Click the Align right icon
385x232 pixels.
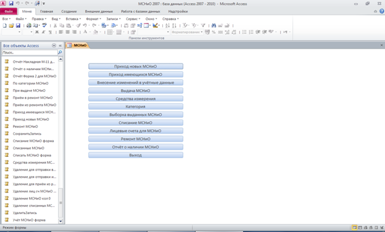pyautogui.click(x=75, y=32)
